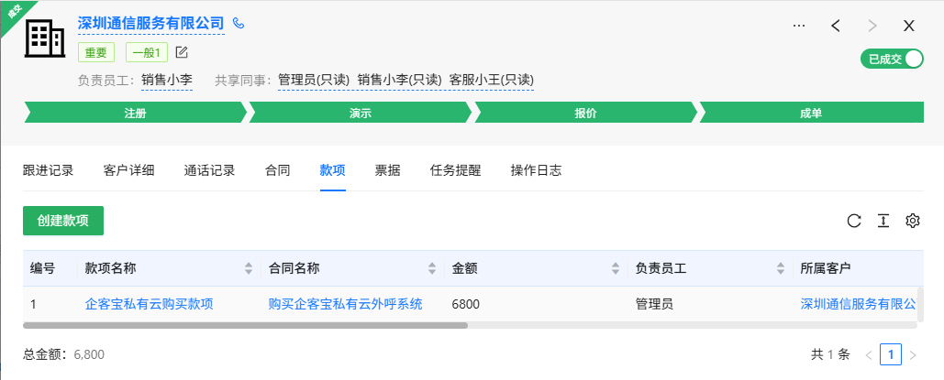This screenshot has height=380, width=944.
Task: Open the 操作日志 tab
Action: point(536,170)
